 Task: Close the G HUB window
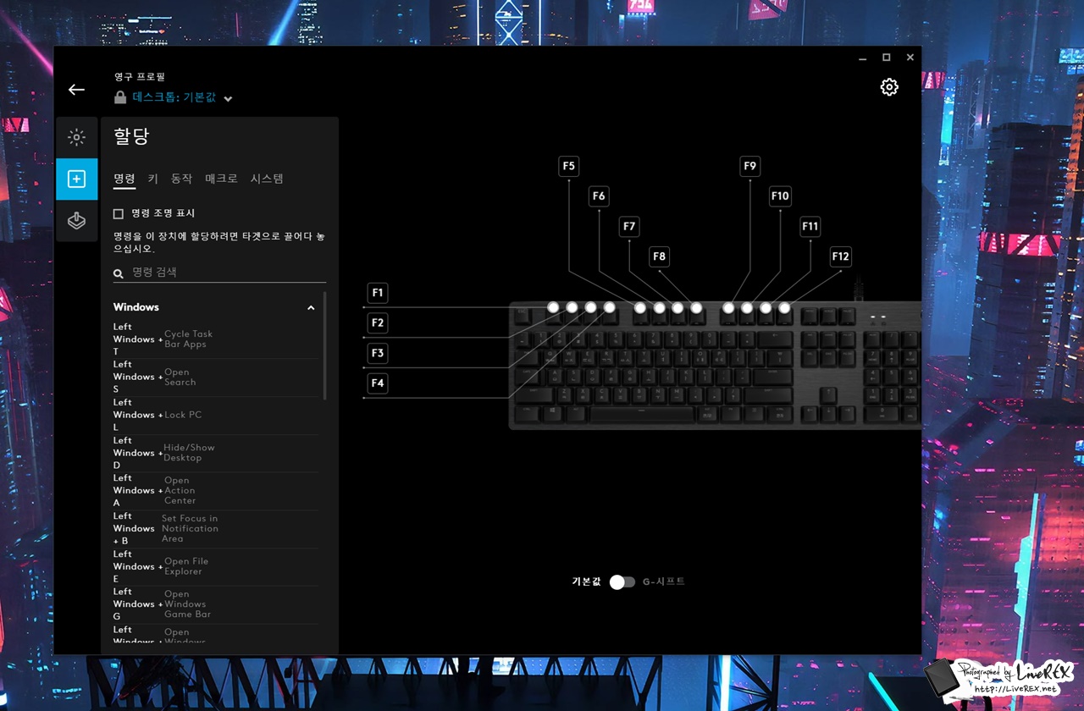[x=910, y=58]
